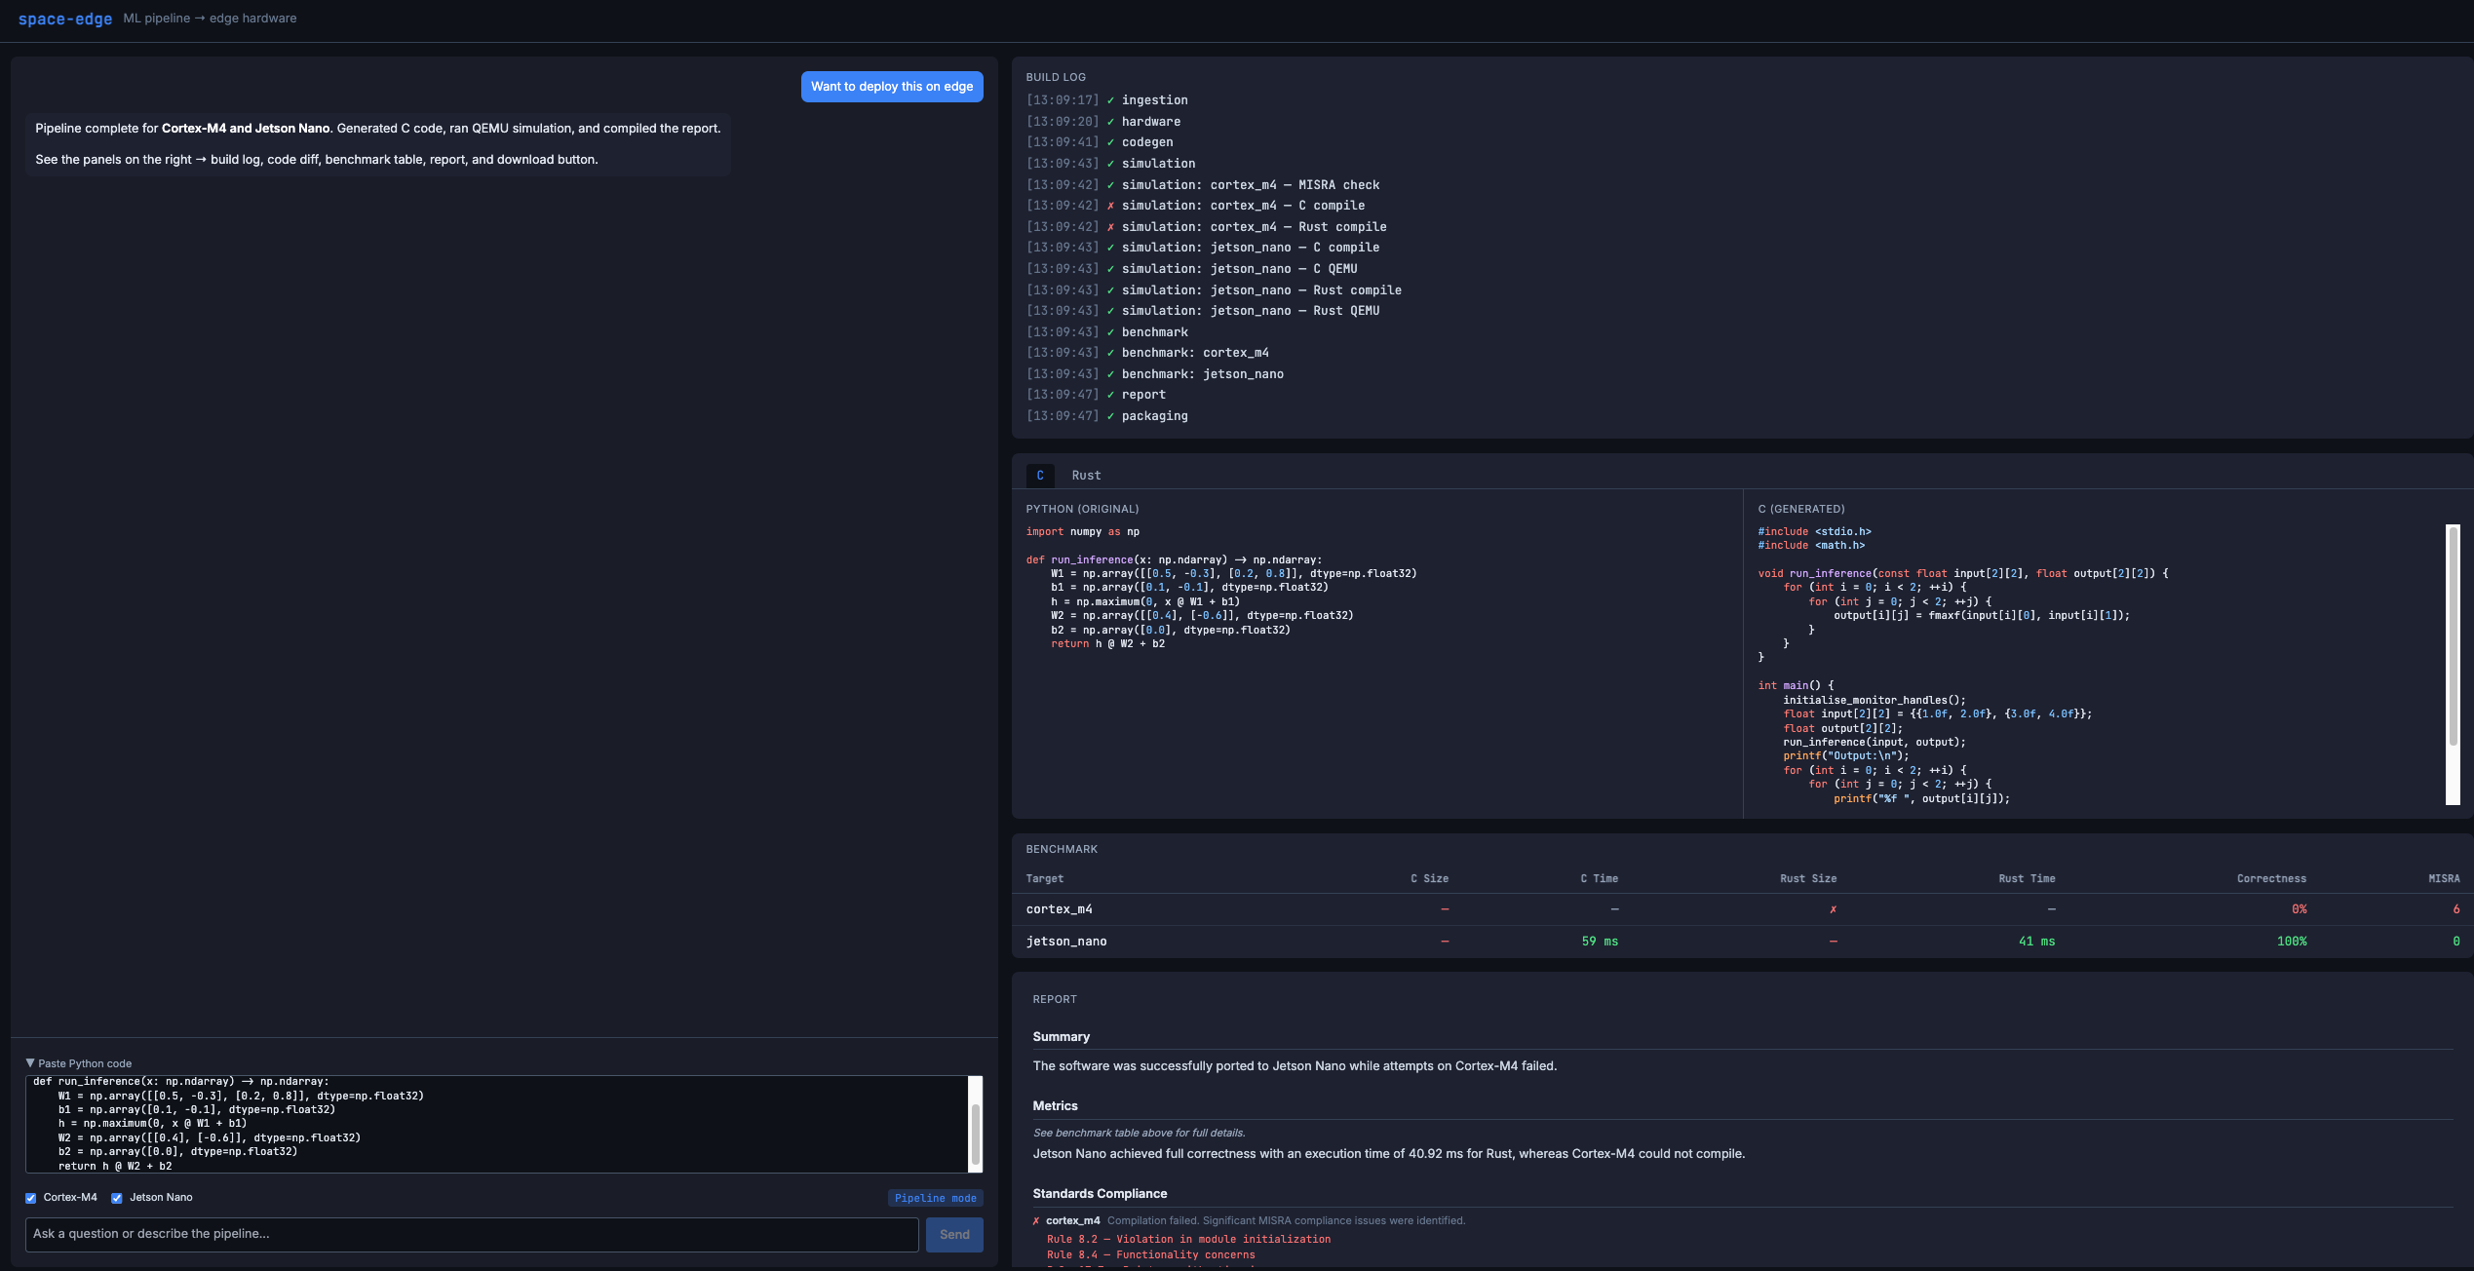Click the 0% correctness value
Image resolution: width=2474 pixels, height=1271 pixels.
pyautogui.click(x=2299, y=909)
